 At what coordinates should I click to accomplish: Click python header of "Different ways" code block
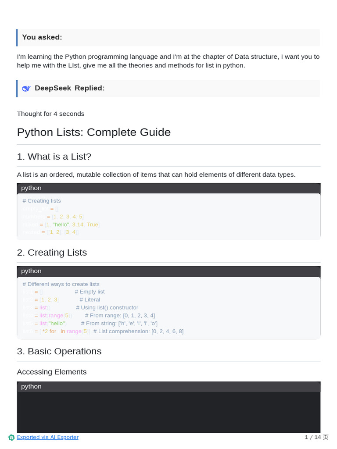point(31,271)
